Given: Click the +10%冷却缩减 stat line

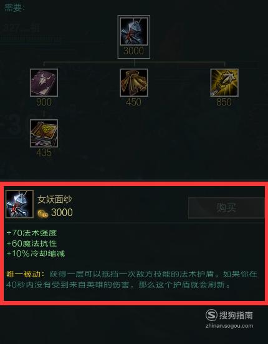Looking at the screenshot, I should coord(36,253).
